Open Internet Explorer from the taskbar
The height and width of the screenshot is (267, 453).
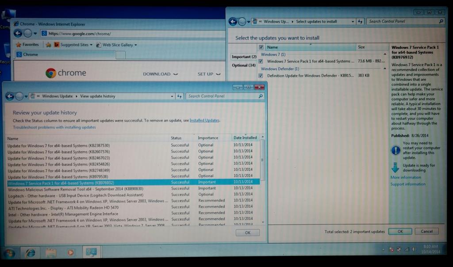pyautogui.click(x=30, y=253)
